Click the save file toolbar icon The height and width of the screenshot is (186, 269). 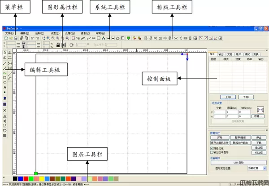(16, 39)
